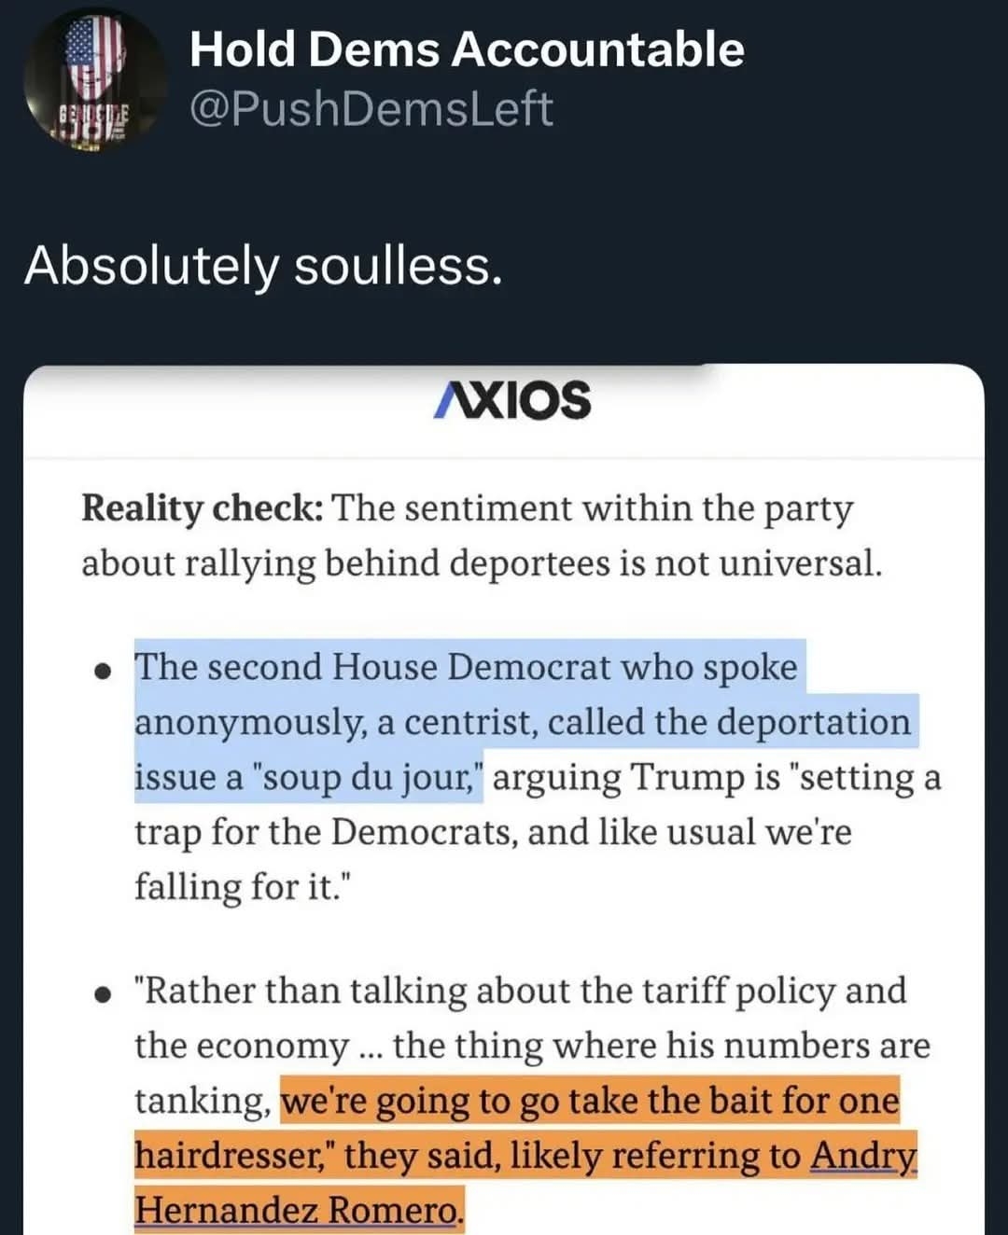
Task: Open the Hold Dems Accountable profile avatar
Action: [94, 80]
